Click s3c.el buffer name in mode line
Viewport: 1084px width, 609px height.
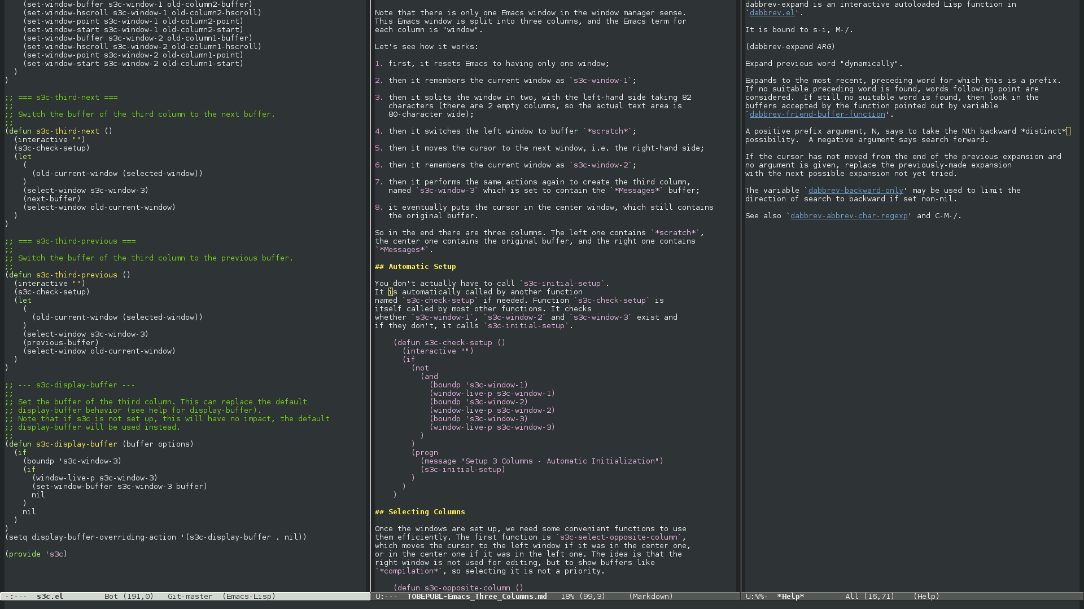pos(50,597)
